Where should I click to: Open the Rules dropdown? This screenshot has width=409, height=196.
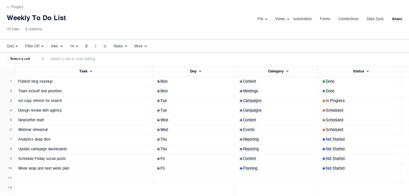coord(120,46)
